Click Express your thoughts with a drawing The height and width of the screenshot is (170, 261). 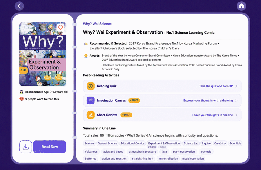point(208,101)
